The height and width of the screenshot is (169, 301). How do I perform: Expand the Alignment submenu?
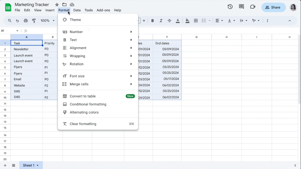pos(98,48)
